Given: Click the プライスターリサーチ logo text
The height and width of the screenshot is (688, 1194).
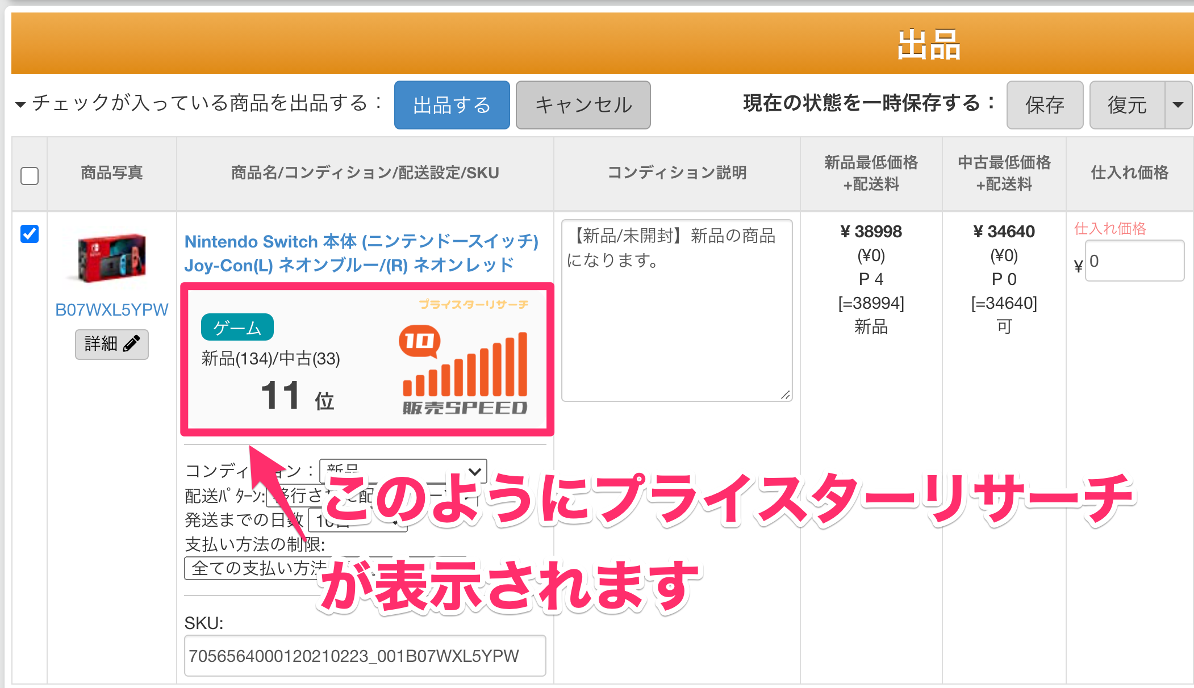Looking at the screenshot, I should pos(473,304).
